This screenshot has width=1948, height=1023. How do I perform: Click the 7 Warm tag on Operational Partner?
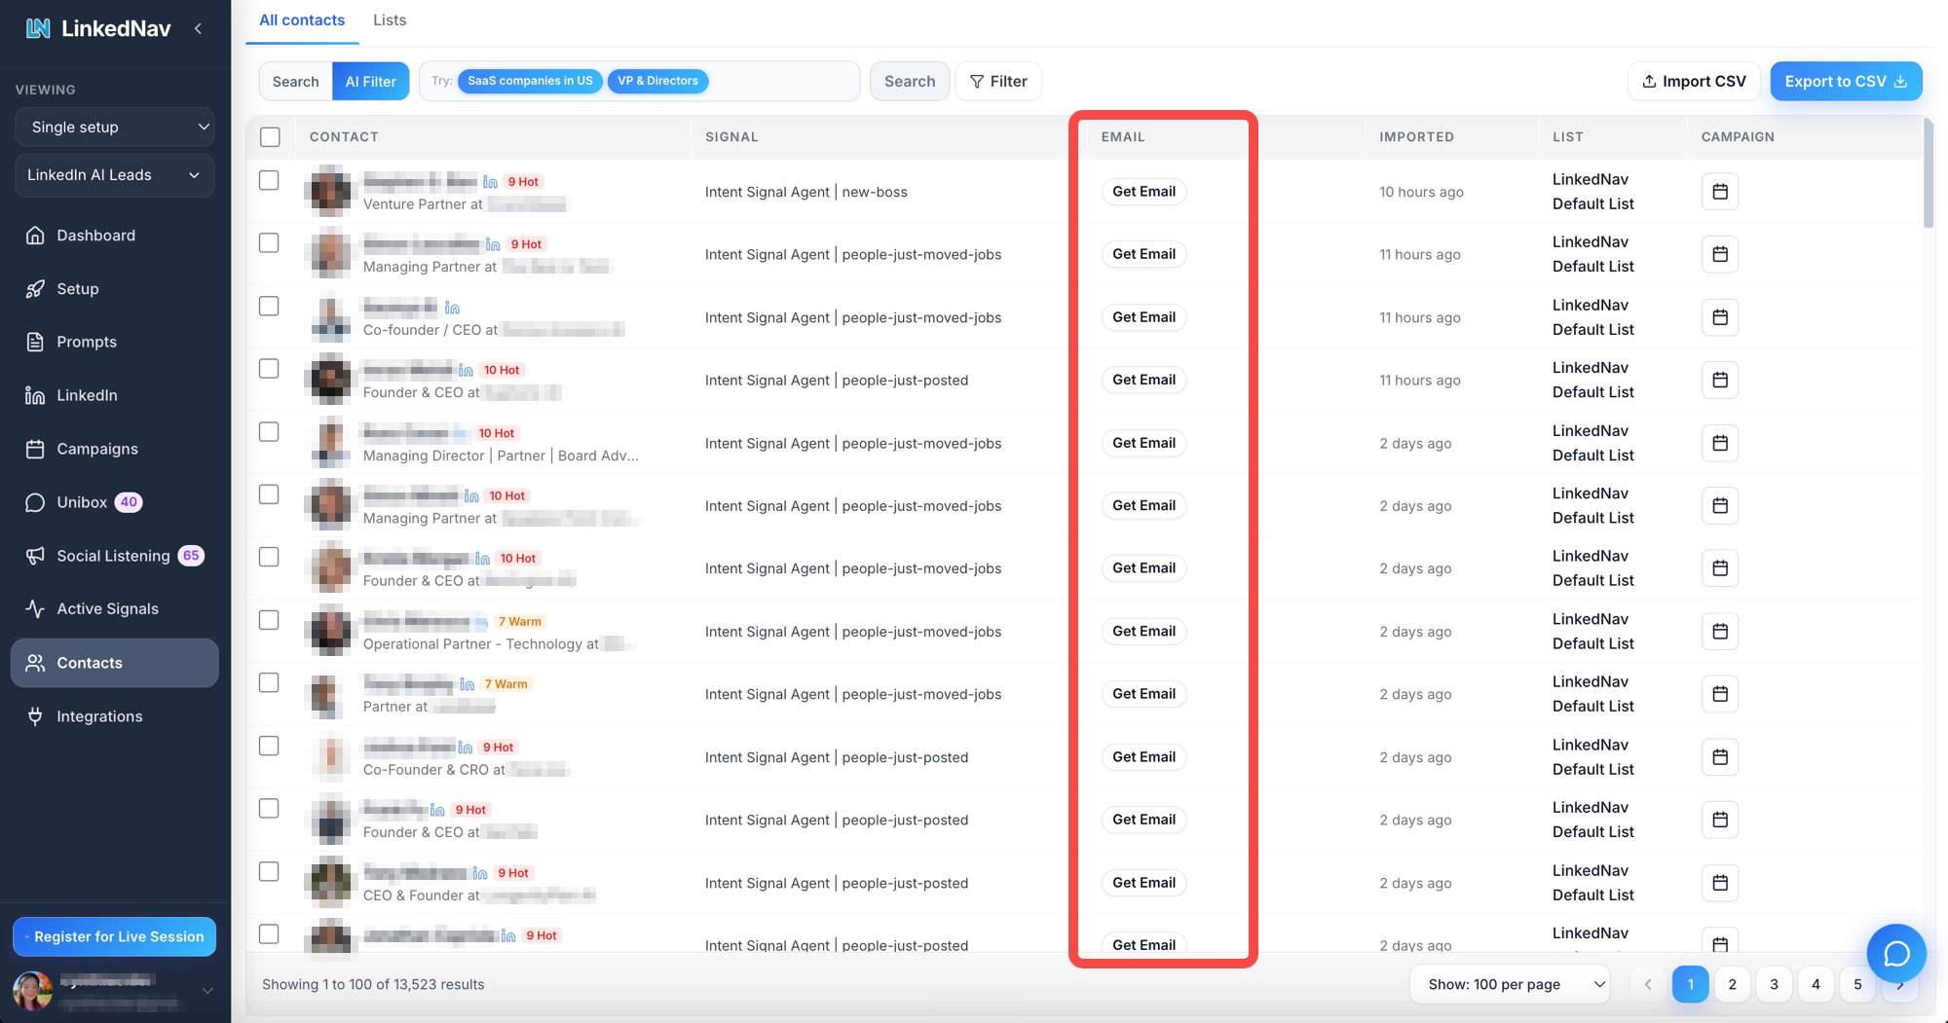point(519,621)
